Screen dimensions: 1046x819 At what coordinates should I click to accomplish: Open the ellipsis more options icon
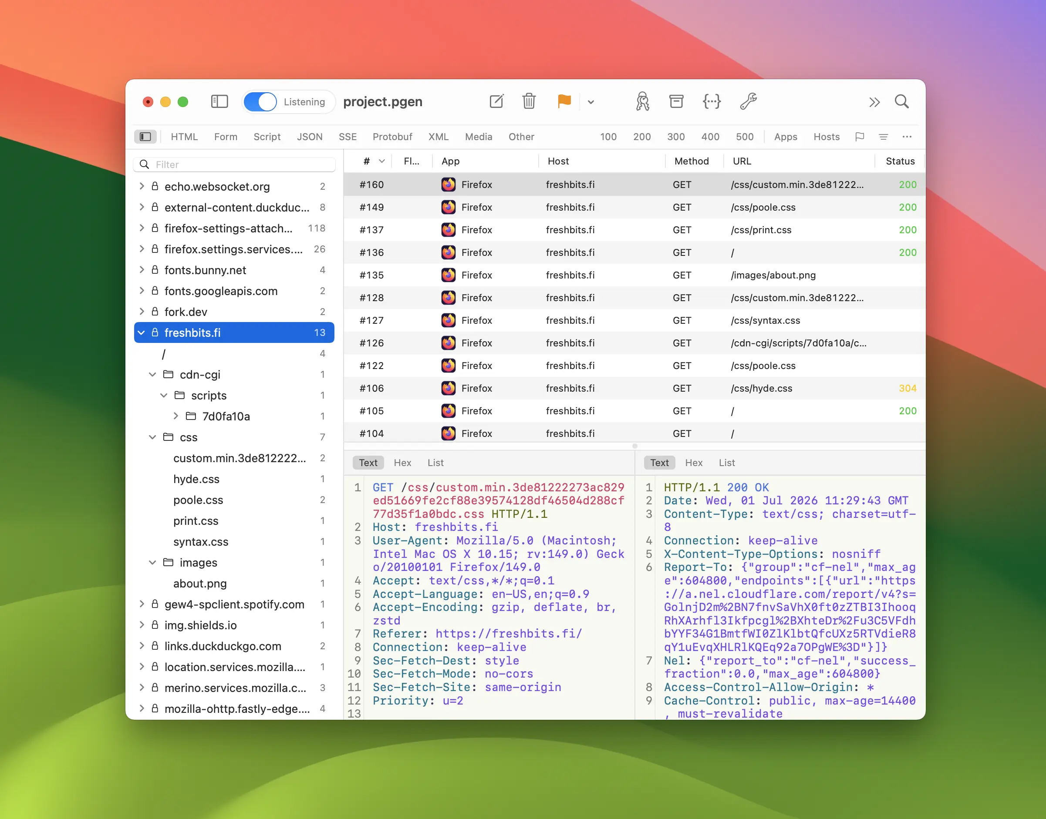tap(906, 137)
